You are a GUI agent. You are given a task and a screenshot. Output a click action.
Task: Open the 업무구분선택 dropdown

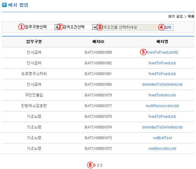click(40, 27)
